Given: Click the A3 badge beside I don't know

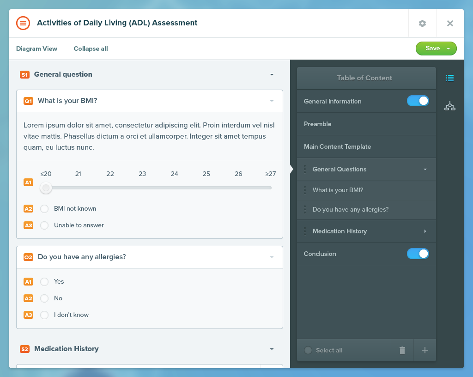Looking at the screenshot, I should click(x=28, y=315).
